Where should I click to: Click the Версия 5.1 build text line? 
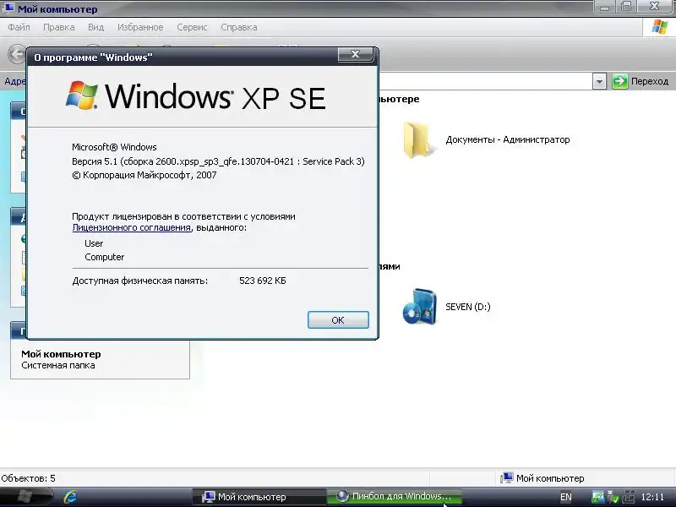point(218,161)
